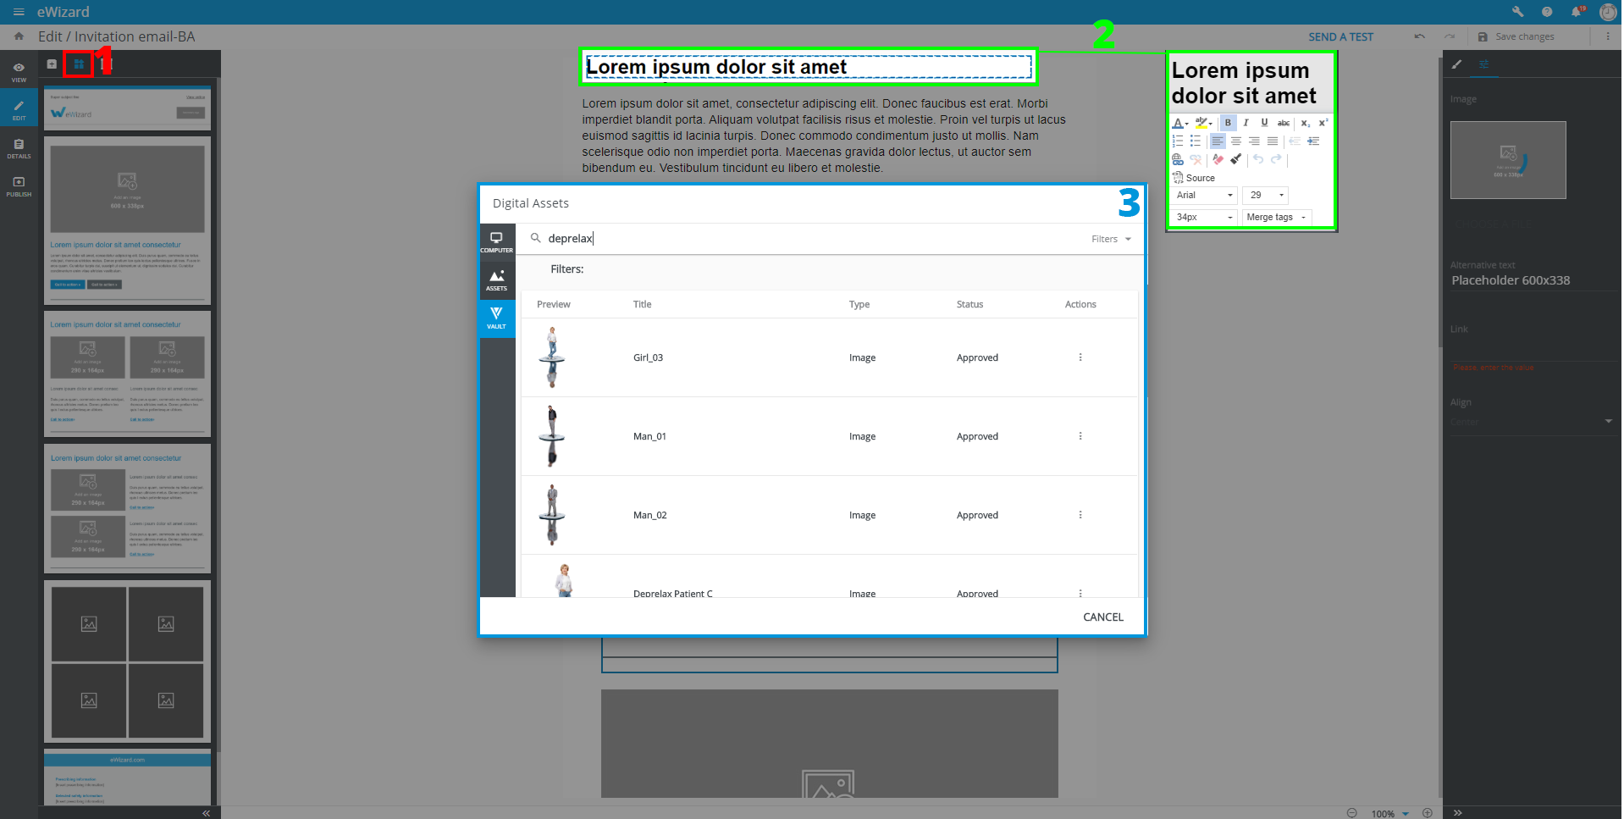Select the Assets sidebar icon

(x=496, y=280)
